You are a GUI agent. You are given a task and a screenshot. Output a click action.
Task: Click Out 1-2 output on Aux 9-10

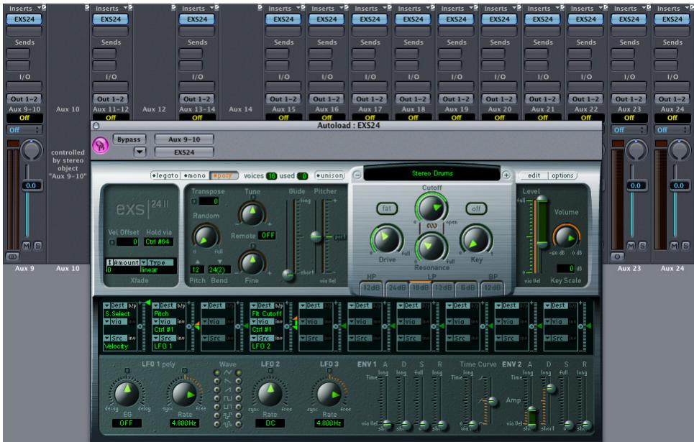(24, 99)
